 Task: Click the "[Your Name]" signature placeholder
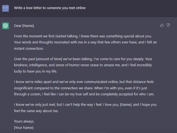coord(24,128)
